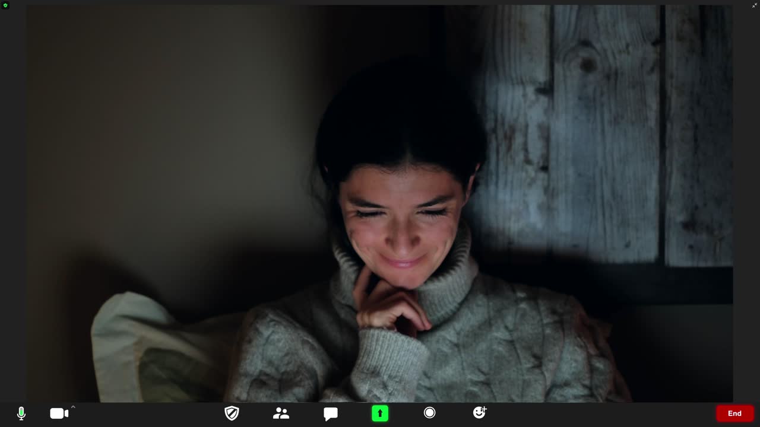Image resolution: width=760 pixels, height=427 pixels.
Task: Exit full screen using corner arrows
Action: (755, 5)
